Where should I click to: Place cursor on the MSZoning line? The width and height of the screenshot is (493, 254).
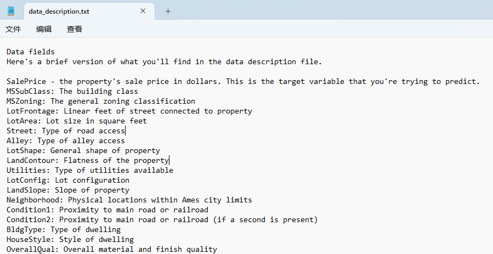tap(101, 101)
